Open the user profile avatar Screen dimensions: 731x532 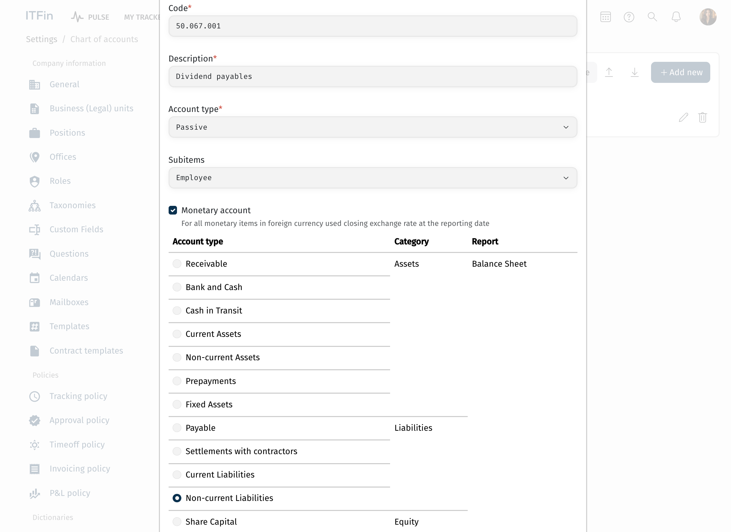coord(708,17)
